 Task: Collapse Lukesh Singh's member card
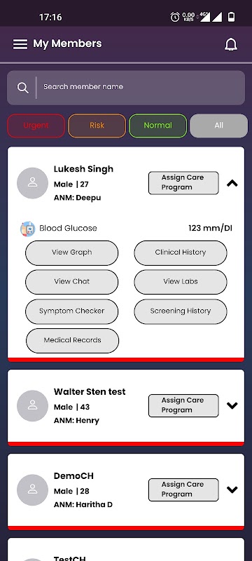[232, 183]
